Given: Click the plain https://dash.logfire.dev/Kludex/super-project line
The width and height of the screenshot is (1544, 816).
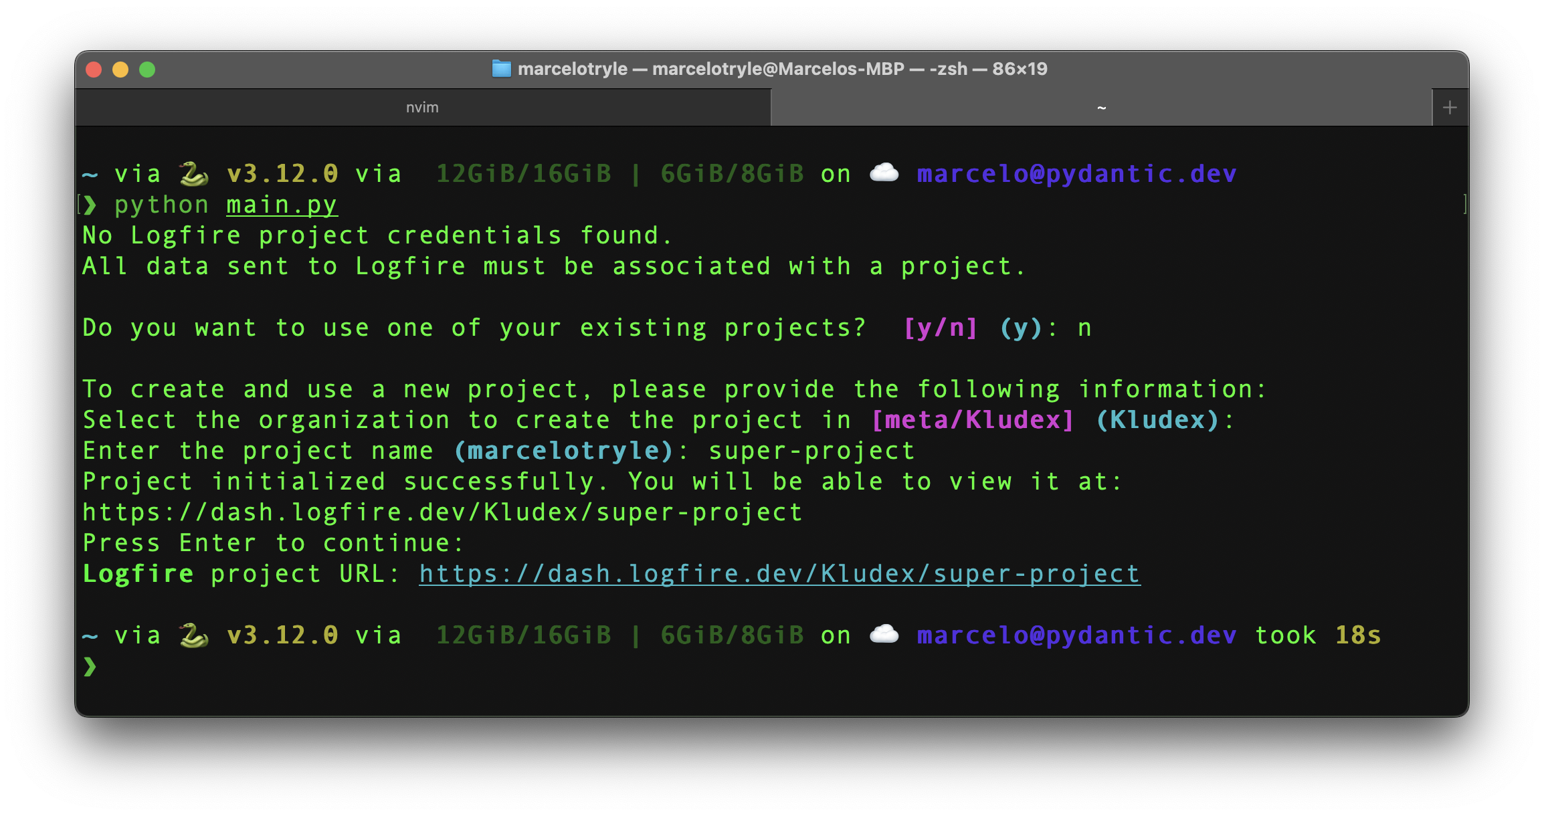Looking at the screenshot, I should (x=442, y=512).
